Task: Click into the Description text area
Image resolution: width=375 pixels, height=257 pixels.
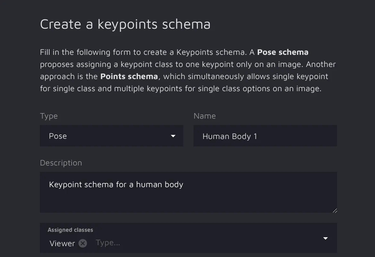Action: [188, 198]
